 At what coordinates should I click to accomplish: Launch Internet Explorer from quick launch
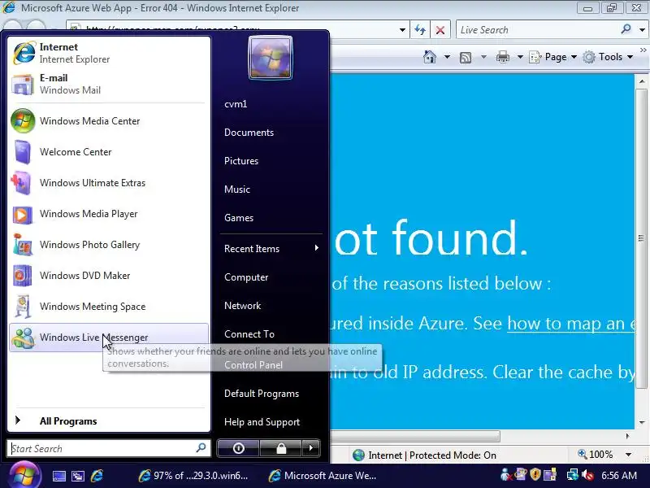[x=97, y=476]
